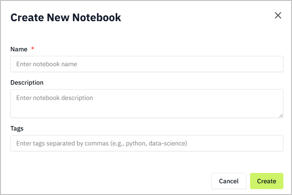Image resolution: width=292 pixels, height=195 pixels.
Task: Click the Name field label
Action: point(19,49)
